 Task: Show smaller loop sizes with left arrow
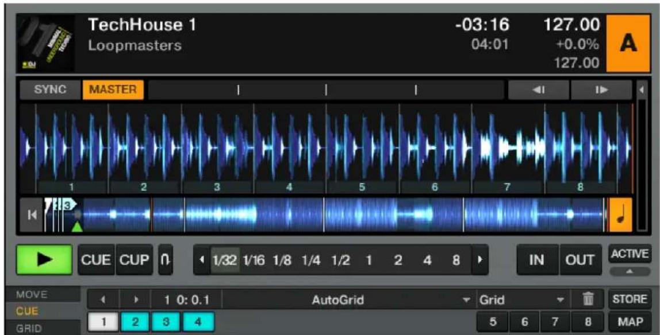click(201, 260)
